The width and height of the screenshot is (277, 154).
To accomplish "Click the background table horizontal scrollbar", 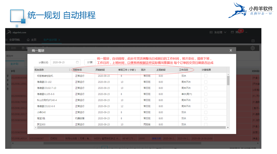I will pyautogui.click(x=122, y=143).
